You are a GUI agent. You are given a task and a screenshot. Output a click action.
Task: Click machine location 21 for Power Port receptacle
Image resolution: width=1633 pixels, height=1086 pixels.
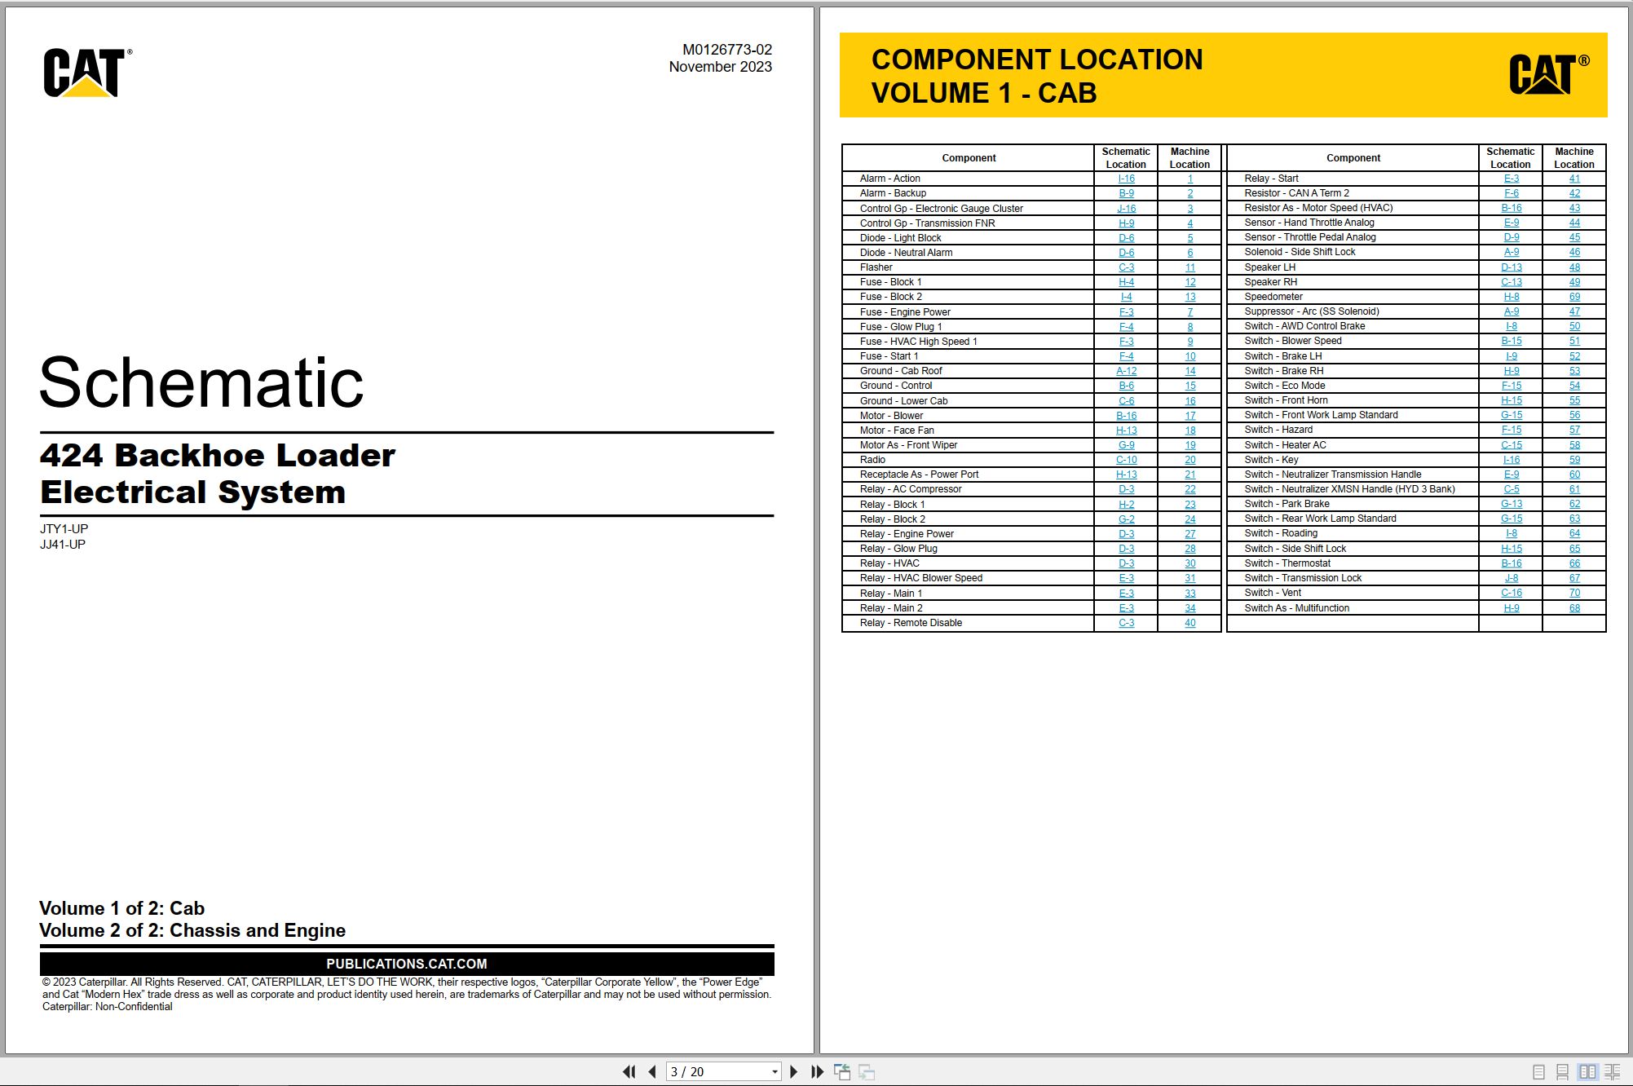point(1189,475)
